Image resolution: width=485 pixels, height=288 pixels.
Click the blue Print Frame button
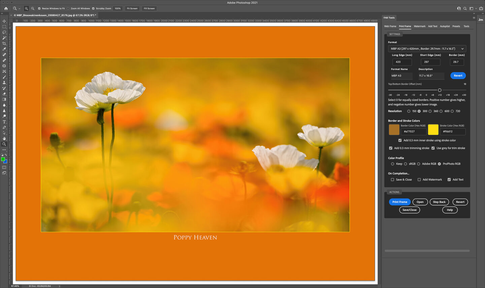tap(399, 202)
